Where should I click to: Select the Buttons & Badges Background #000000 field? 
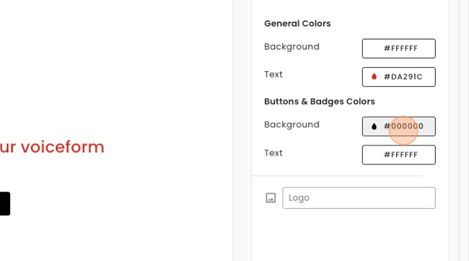[399, 126]
